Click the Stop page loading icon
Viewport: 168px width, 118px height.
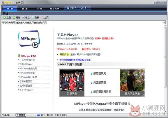pyautogui.click(x=24, y=17)
